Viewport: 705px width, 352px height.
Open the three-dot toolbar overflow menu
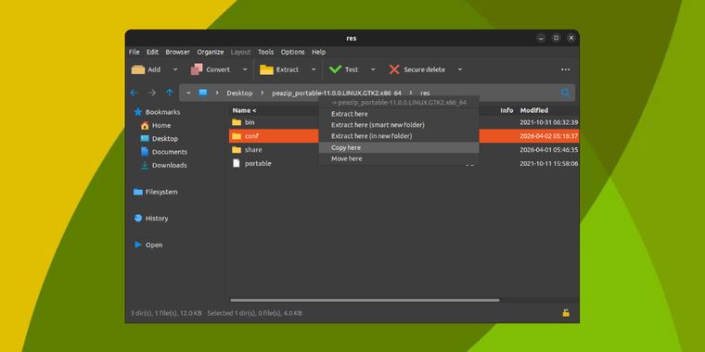pos(566,69)
